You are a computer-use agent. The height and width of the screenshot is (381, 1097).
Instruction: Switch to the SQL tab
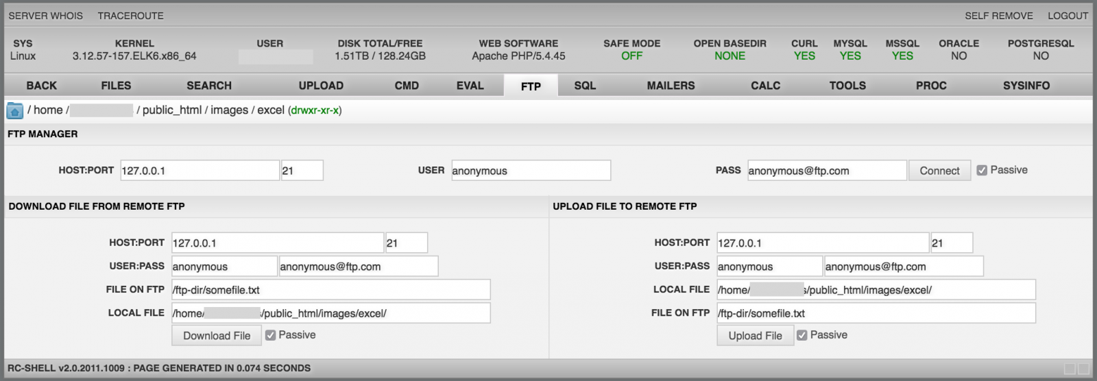(585, 86)
